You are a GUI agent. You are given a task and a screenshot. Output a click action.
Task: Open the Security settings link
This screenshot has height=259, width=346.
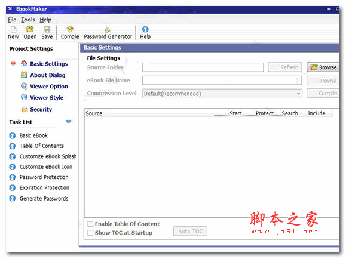click(x=41, y=109)
